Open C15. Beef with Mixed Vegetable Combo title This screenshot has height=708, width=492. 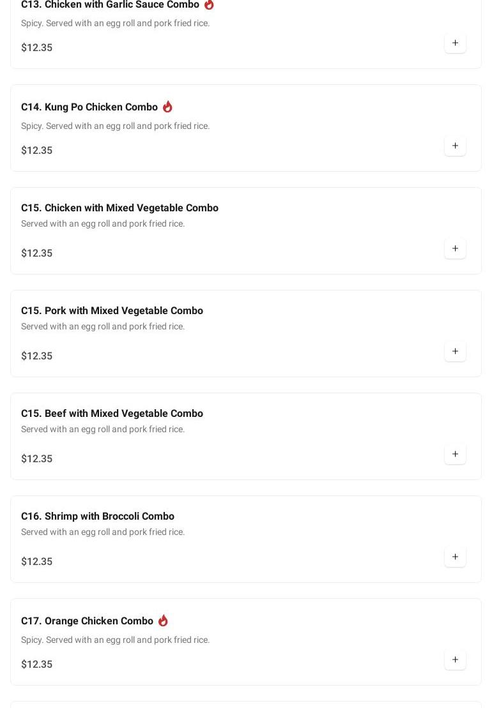[x=112, y=414]
